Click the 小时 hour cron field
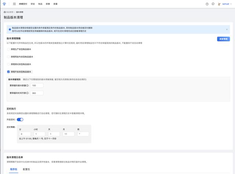This screenshot has height=174, width=235. 39,134
